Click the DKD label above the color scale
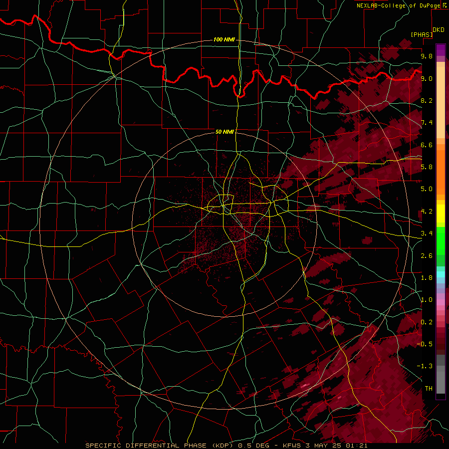Screen dimensions: 449x449 click(x=439, y=29)
